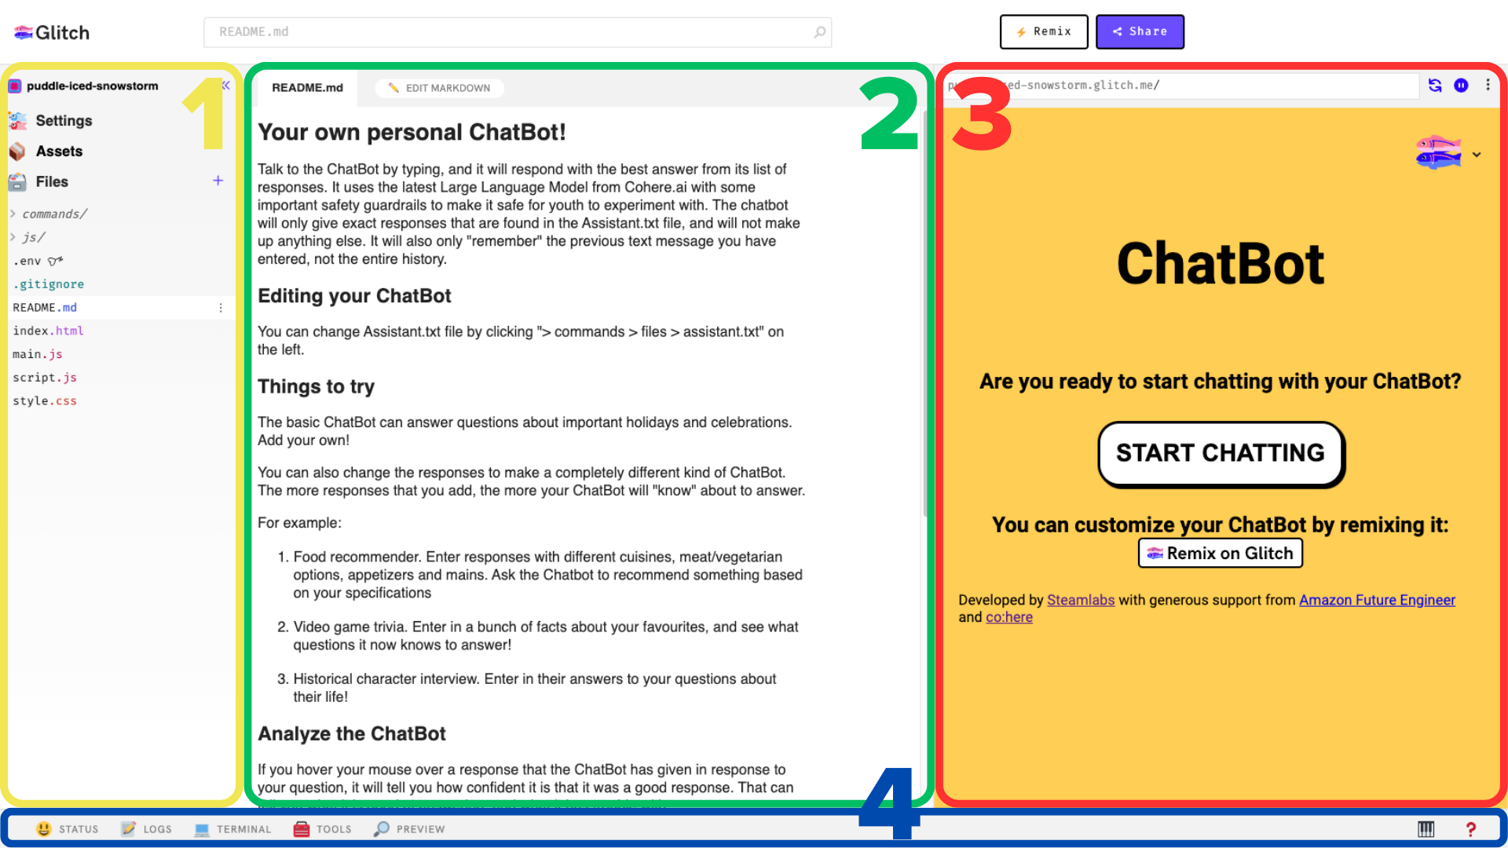Click the Settings menu item
1508x848 pixels.
[63, 120]
